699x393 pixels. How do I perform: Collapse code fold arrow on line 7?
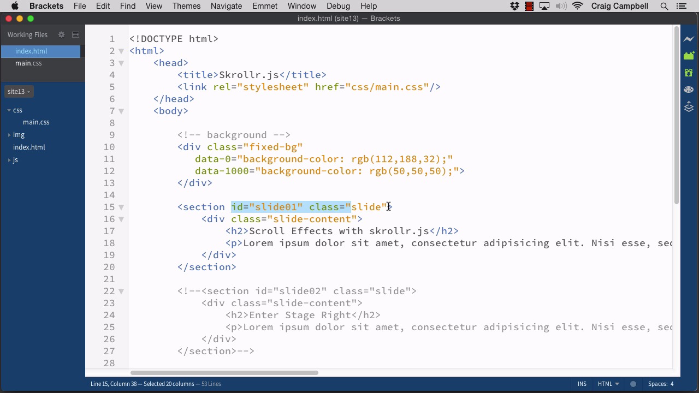(x=121, y=111)
